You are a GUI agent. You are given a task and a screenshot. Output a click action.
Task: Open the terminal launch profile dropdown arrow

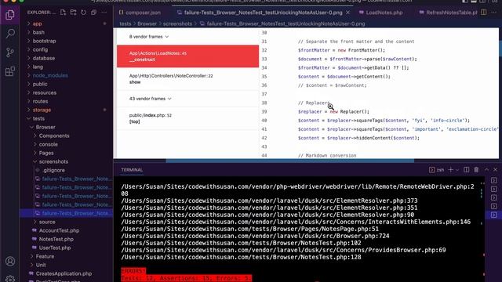[457, 170]
